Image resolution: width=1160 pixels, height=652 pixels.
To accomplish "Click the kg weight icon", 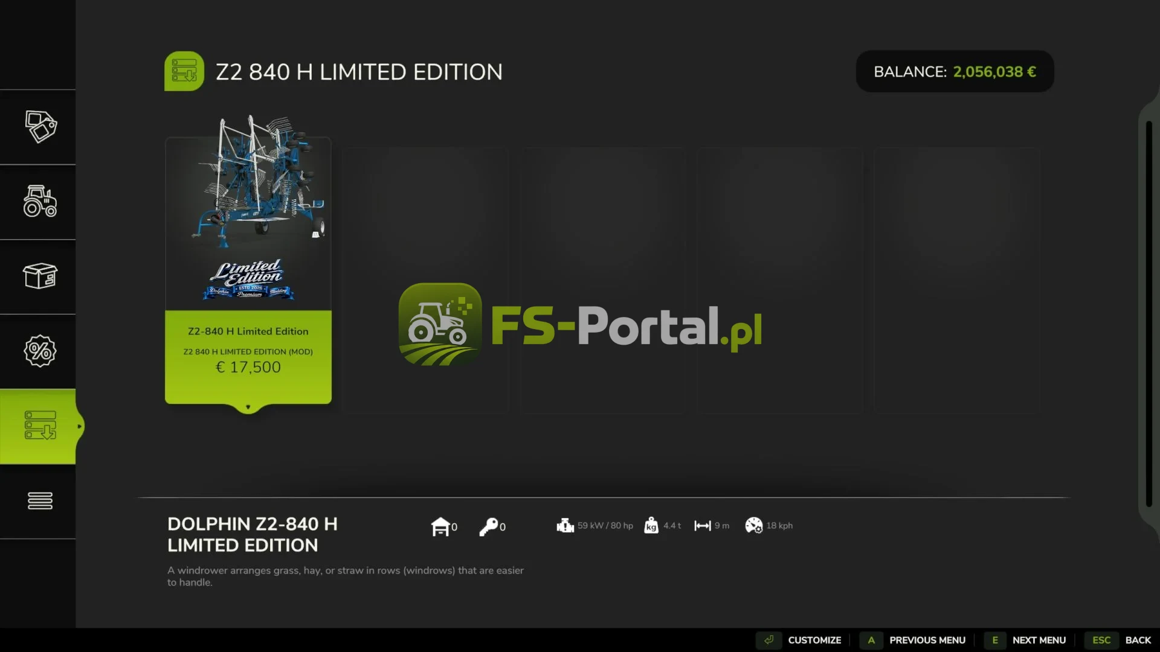I will point(651,525).
